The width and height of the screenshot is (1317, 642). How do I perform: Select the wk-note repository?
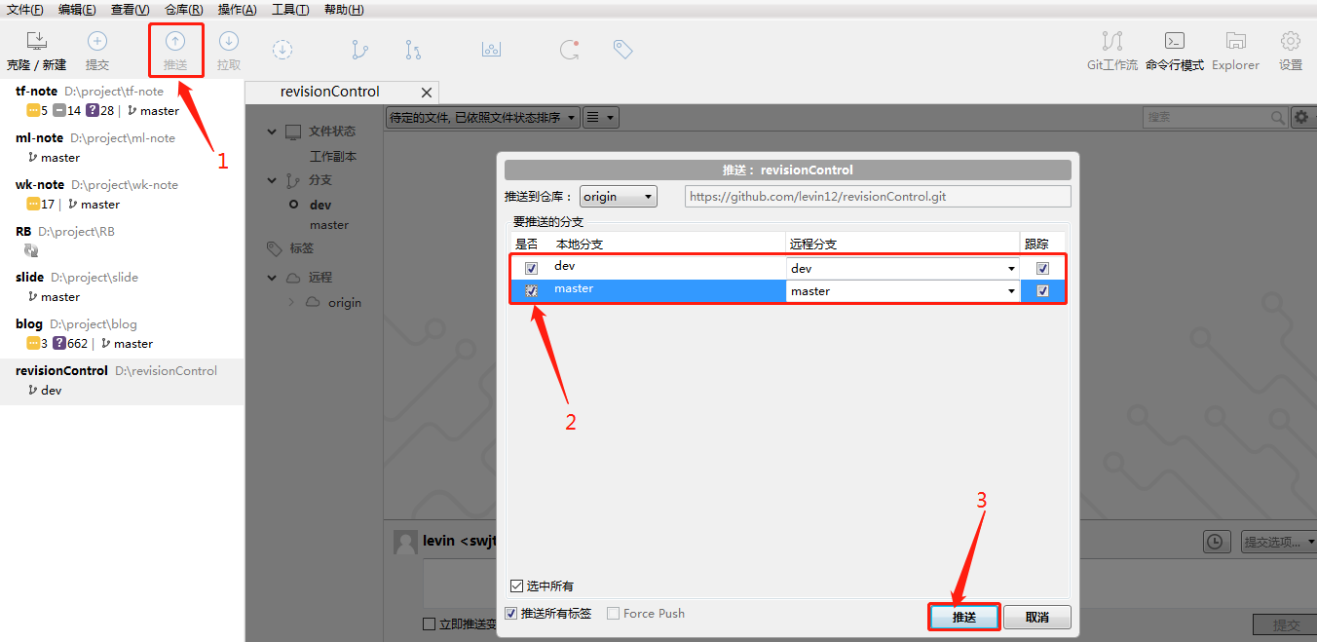(x=122, y=194)
